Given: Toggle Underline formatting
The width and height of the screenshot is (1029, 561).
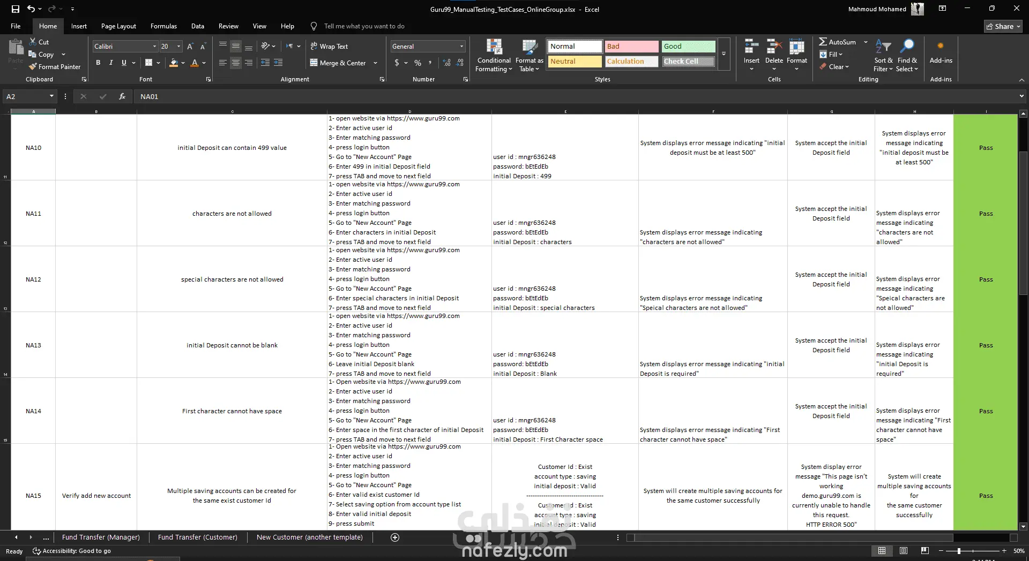Looking at the screenshot, I should (124, 63).
